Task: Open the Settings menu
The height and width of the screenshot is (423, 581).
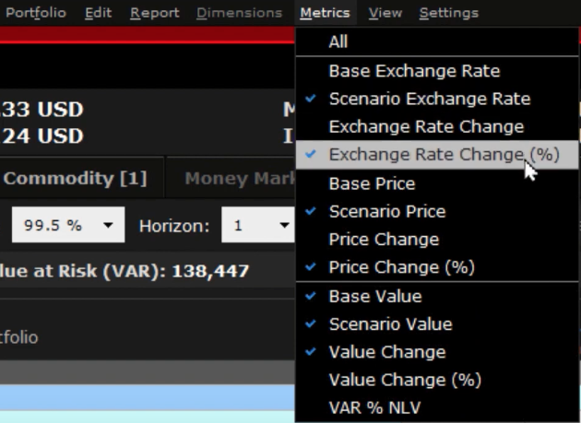Action: click(448, 13)
